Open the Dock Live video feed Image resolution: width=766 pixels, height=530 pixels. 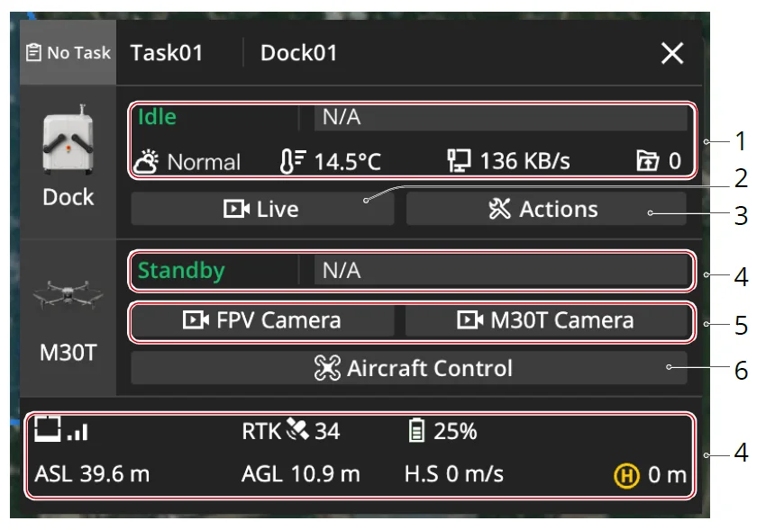tap(262, 210)
